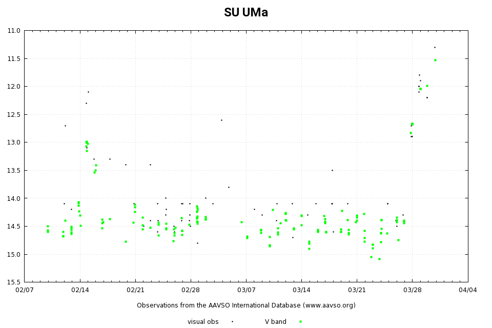Click the lone visual point at magnitude 13.8

[229, 187]
